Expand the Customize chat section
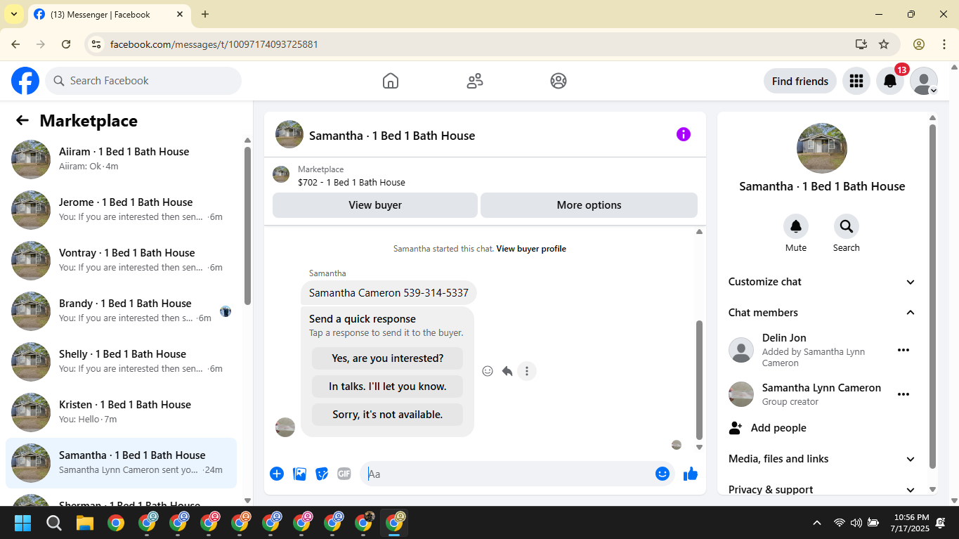959x539 pixels. point(822,282)
